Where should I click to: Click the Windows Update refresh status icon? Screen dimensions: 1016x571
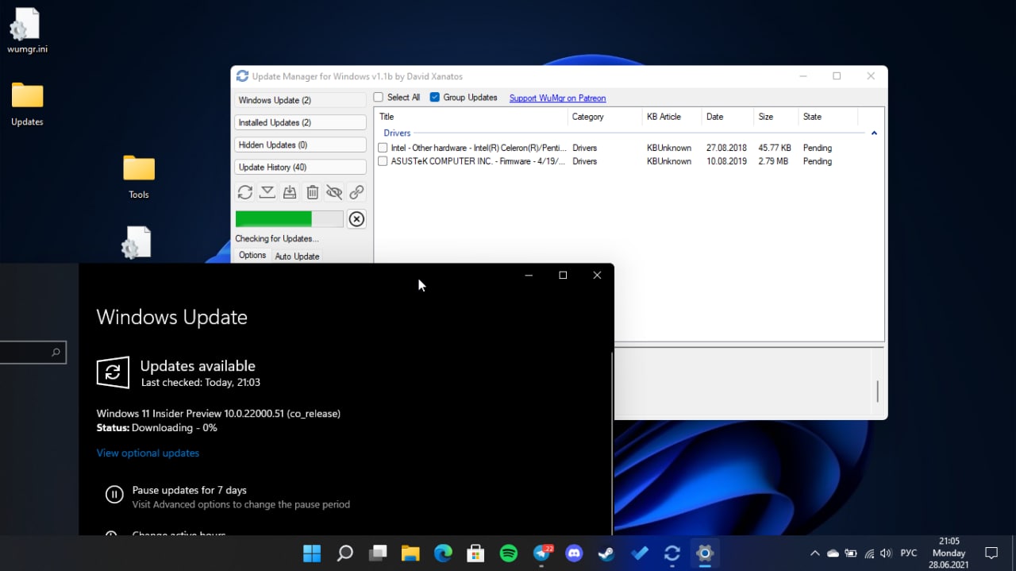[x=113, y=372]
